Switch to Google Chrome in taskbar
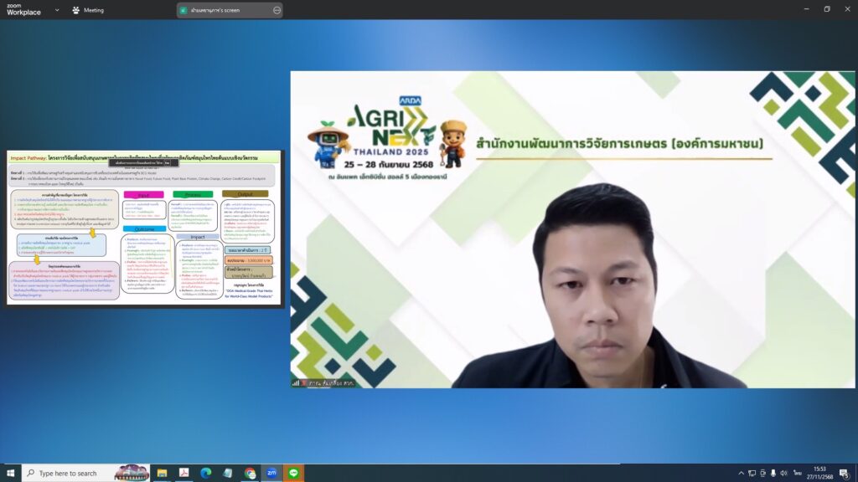 point(250,474)
